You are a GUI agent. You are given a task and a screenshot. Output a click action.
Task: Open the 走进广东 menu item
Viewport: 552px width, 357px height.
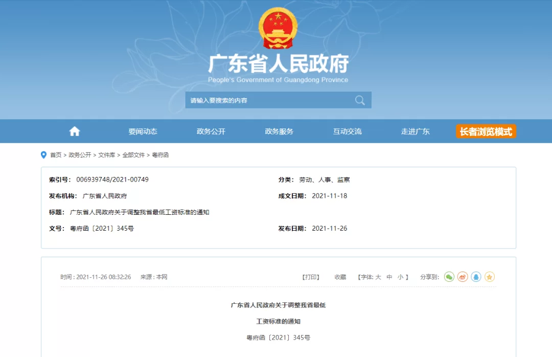click(415, 131)
